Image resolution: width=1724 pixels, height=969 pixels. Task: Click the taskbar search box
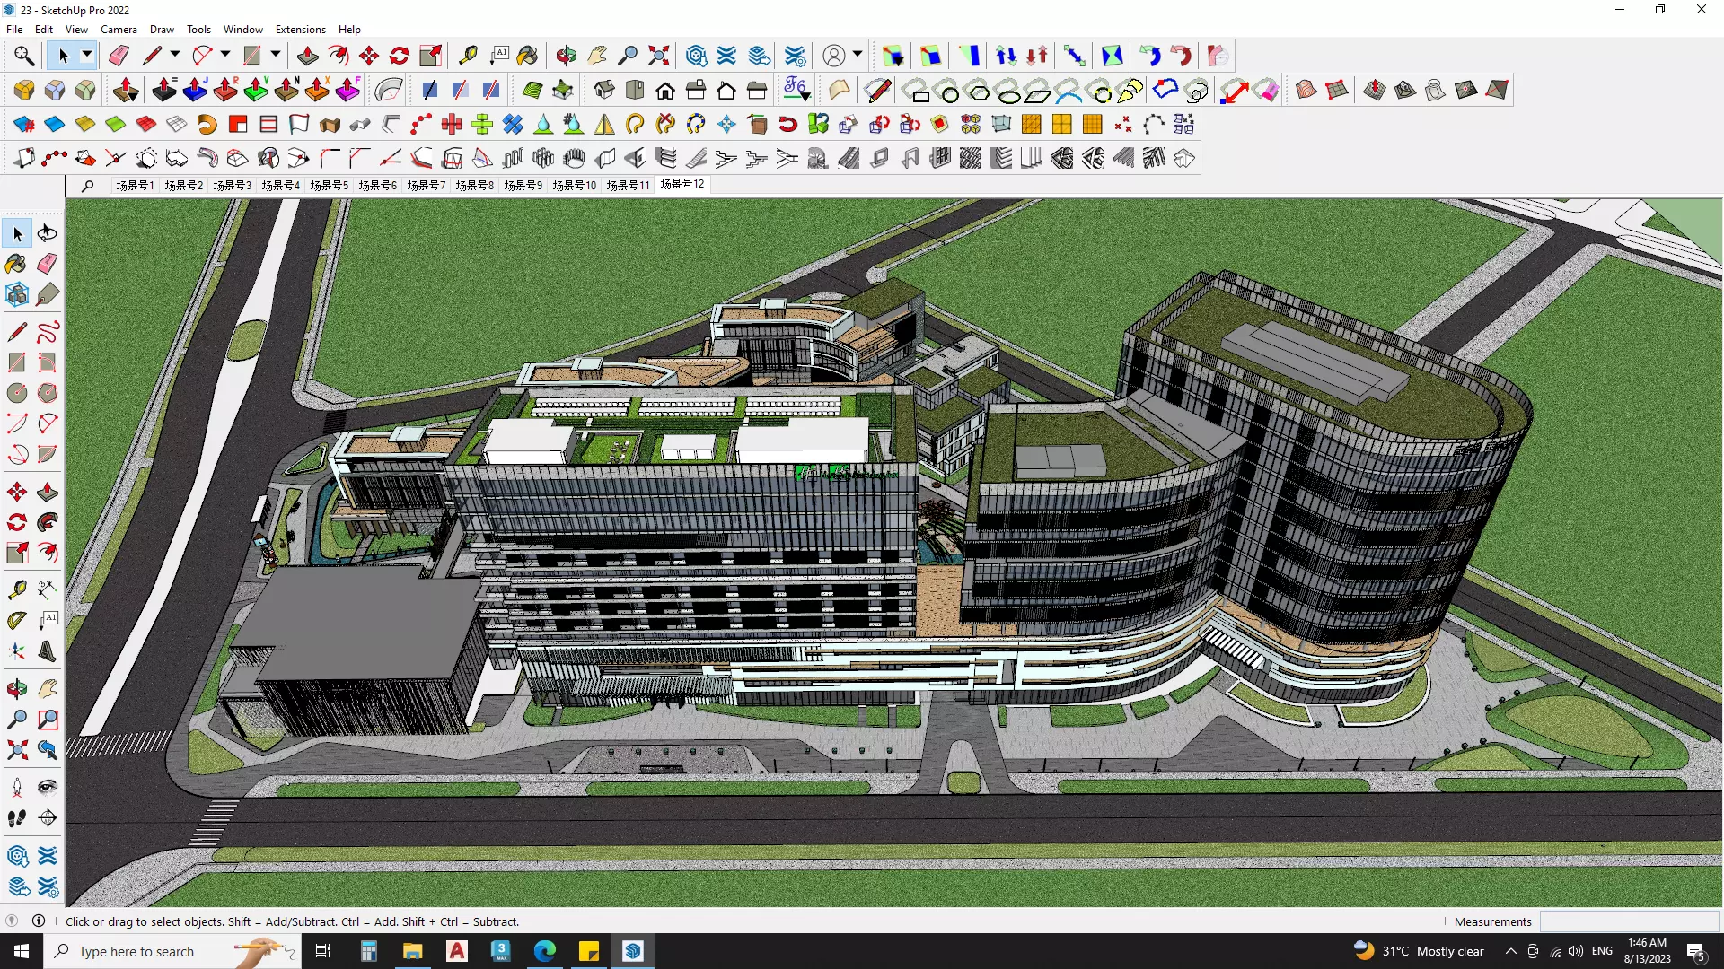point(172,951)
